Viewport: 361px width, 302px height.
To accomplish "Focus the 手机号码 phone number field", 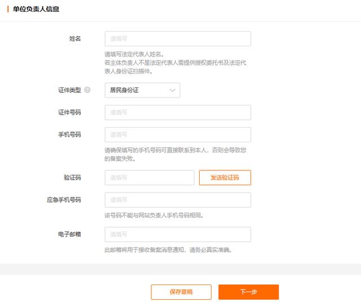I will (x=178, y=134).
